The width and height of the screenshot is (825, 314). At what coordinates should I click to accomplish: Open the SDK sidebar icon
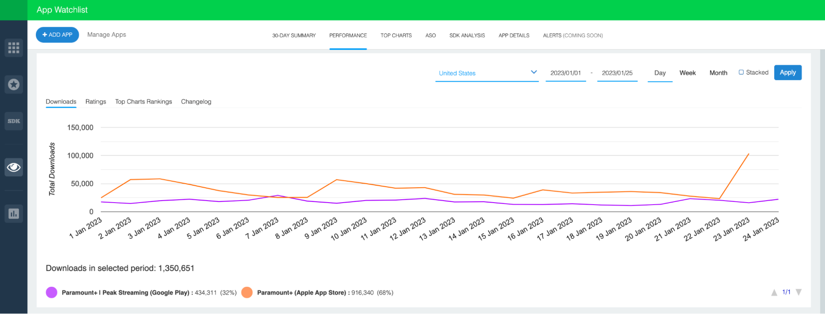point(14,121)
